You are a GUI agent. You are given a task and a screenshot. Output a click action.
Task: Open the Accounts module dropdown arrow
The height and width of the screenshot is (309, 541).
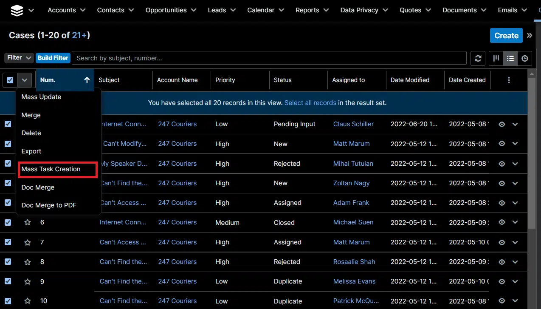point(83,10)
